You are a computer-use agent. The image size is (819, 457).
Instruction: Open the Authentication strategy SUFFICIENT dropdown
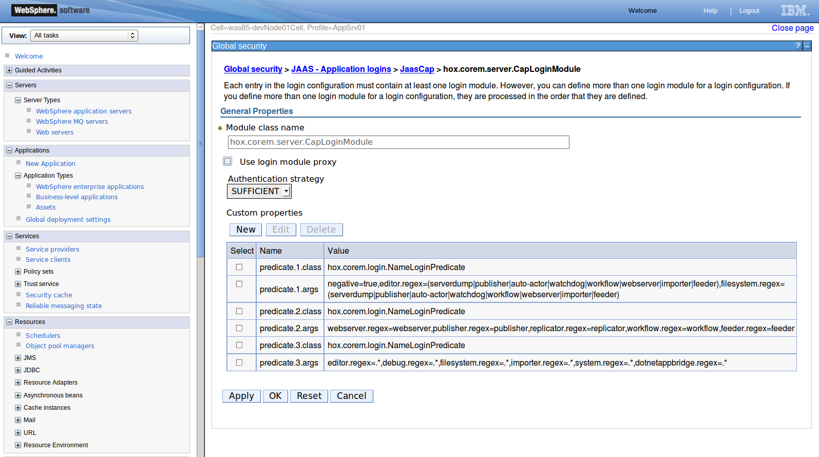[x=259, y=191]
